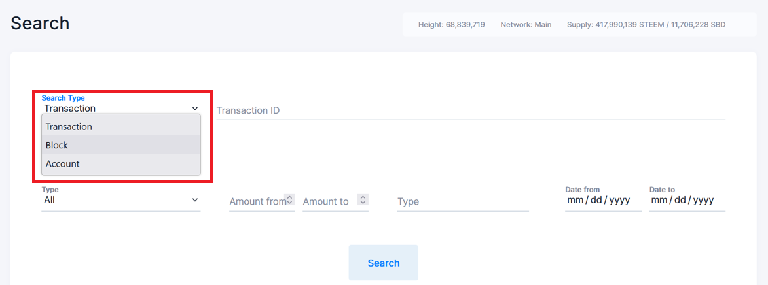Click the Amount from spinner arrows

tap(289, 199)
